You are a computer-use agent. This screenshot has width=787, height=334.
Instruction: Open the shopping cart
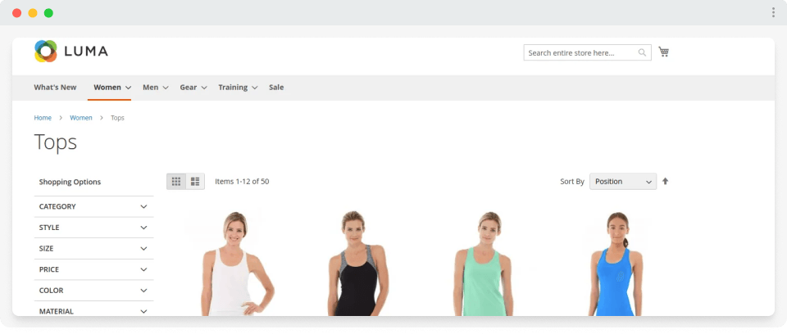click(x=663, y=52)
